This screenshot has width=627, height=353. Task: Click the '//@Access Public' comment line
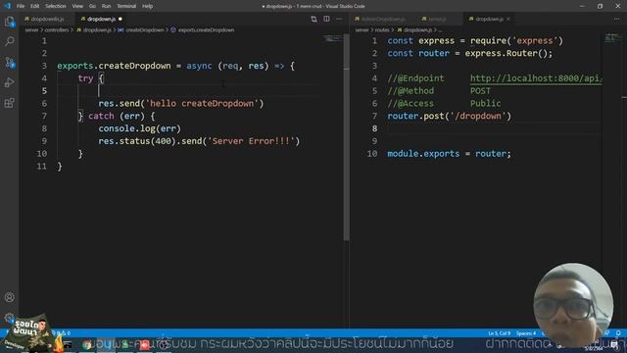click(x=444, y=104)
